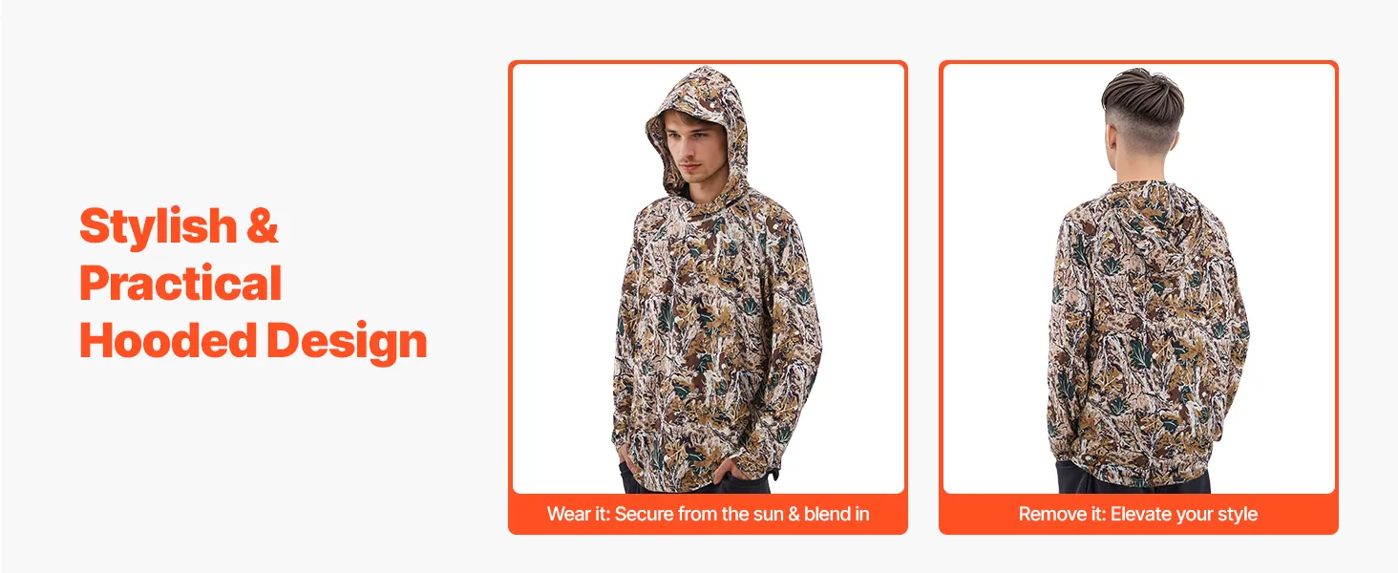Click the back-view camo hoodie image
This screenshot has height=573, width=1398.
1138,278
